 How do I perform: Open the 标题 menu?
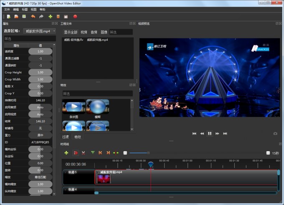tap(25, 10)
